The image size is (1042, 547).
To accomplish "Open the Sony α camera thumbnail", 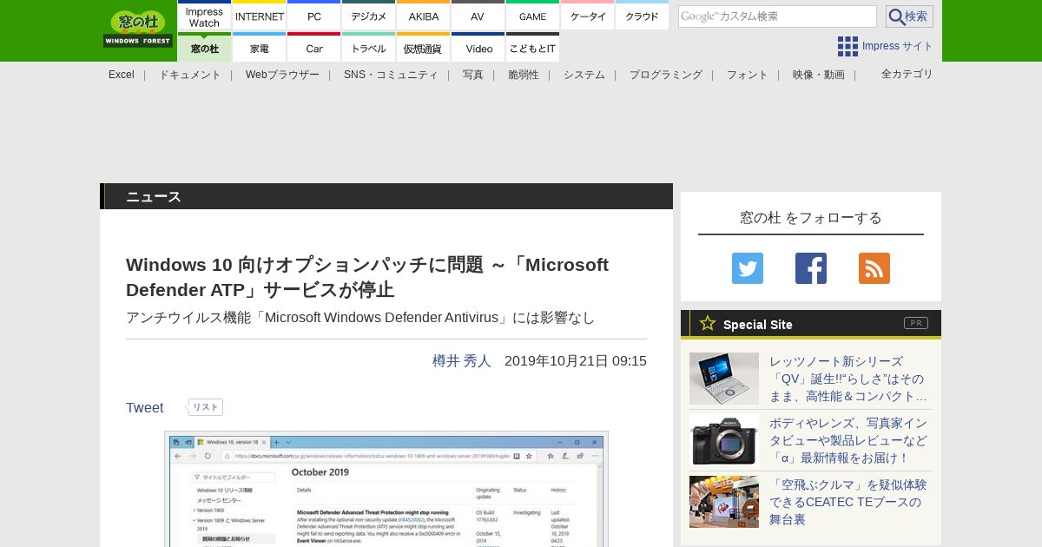I will [724, 440].
